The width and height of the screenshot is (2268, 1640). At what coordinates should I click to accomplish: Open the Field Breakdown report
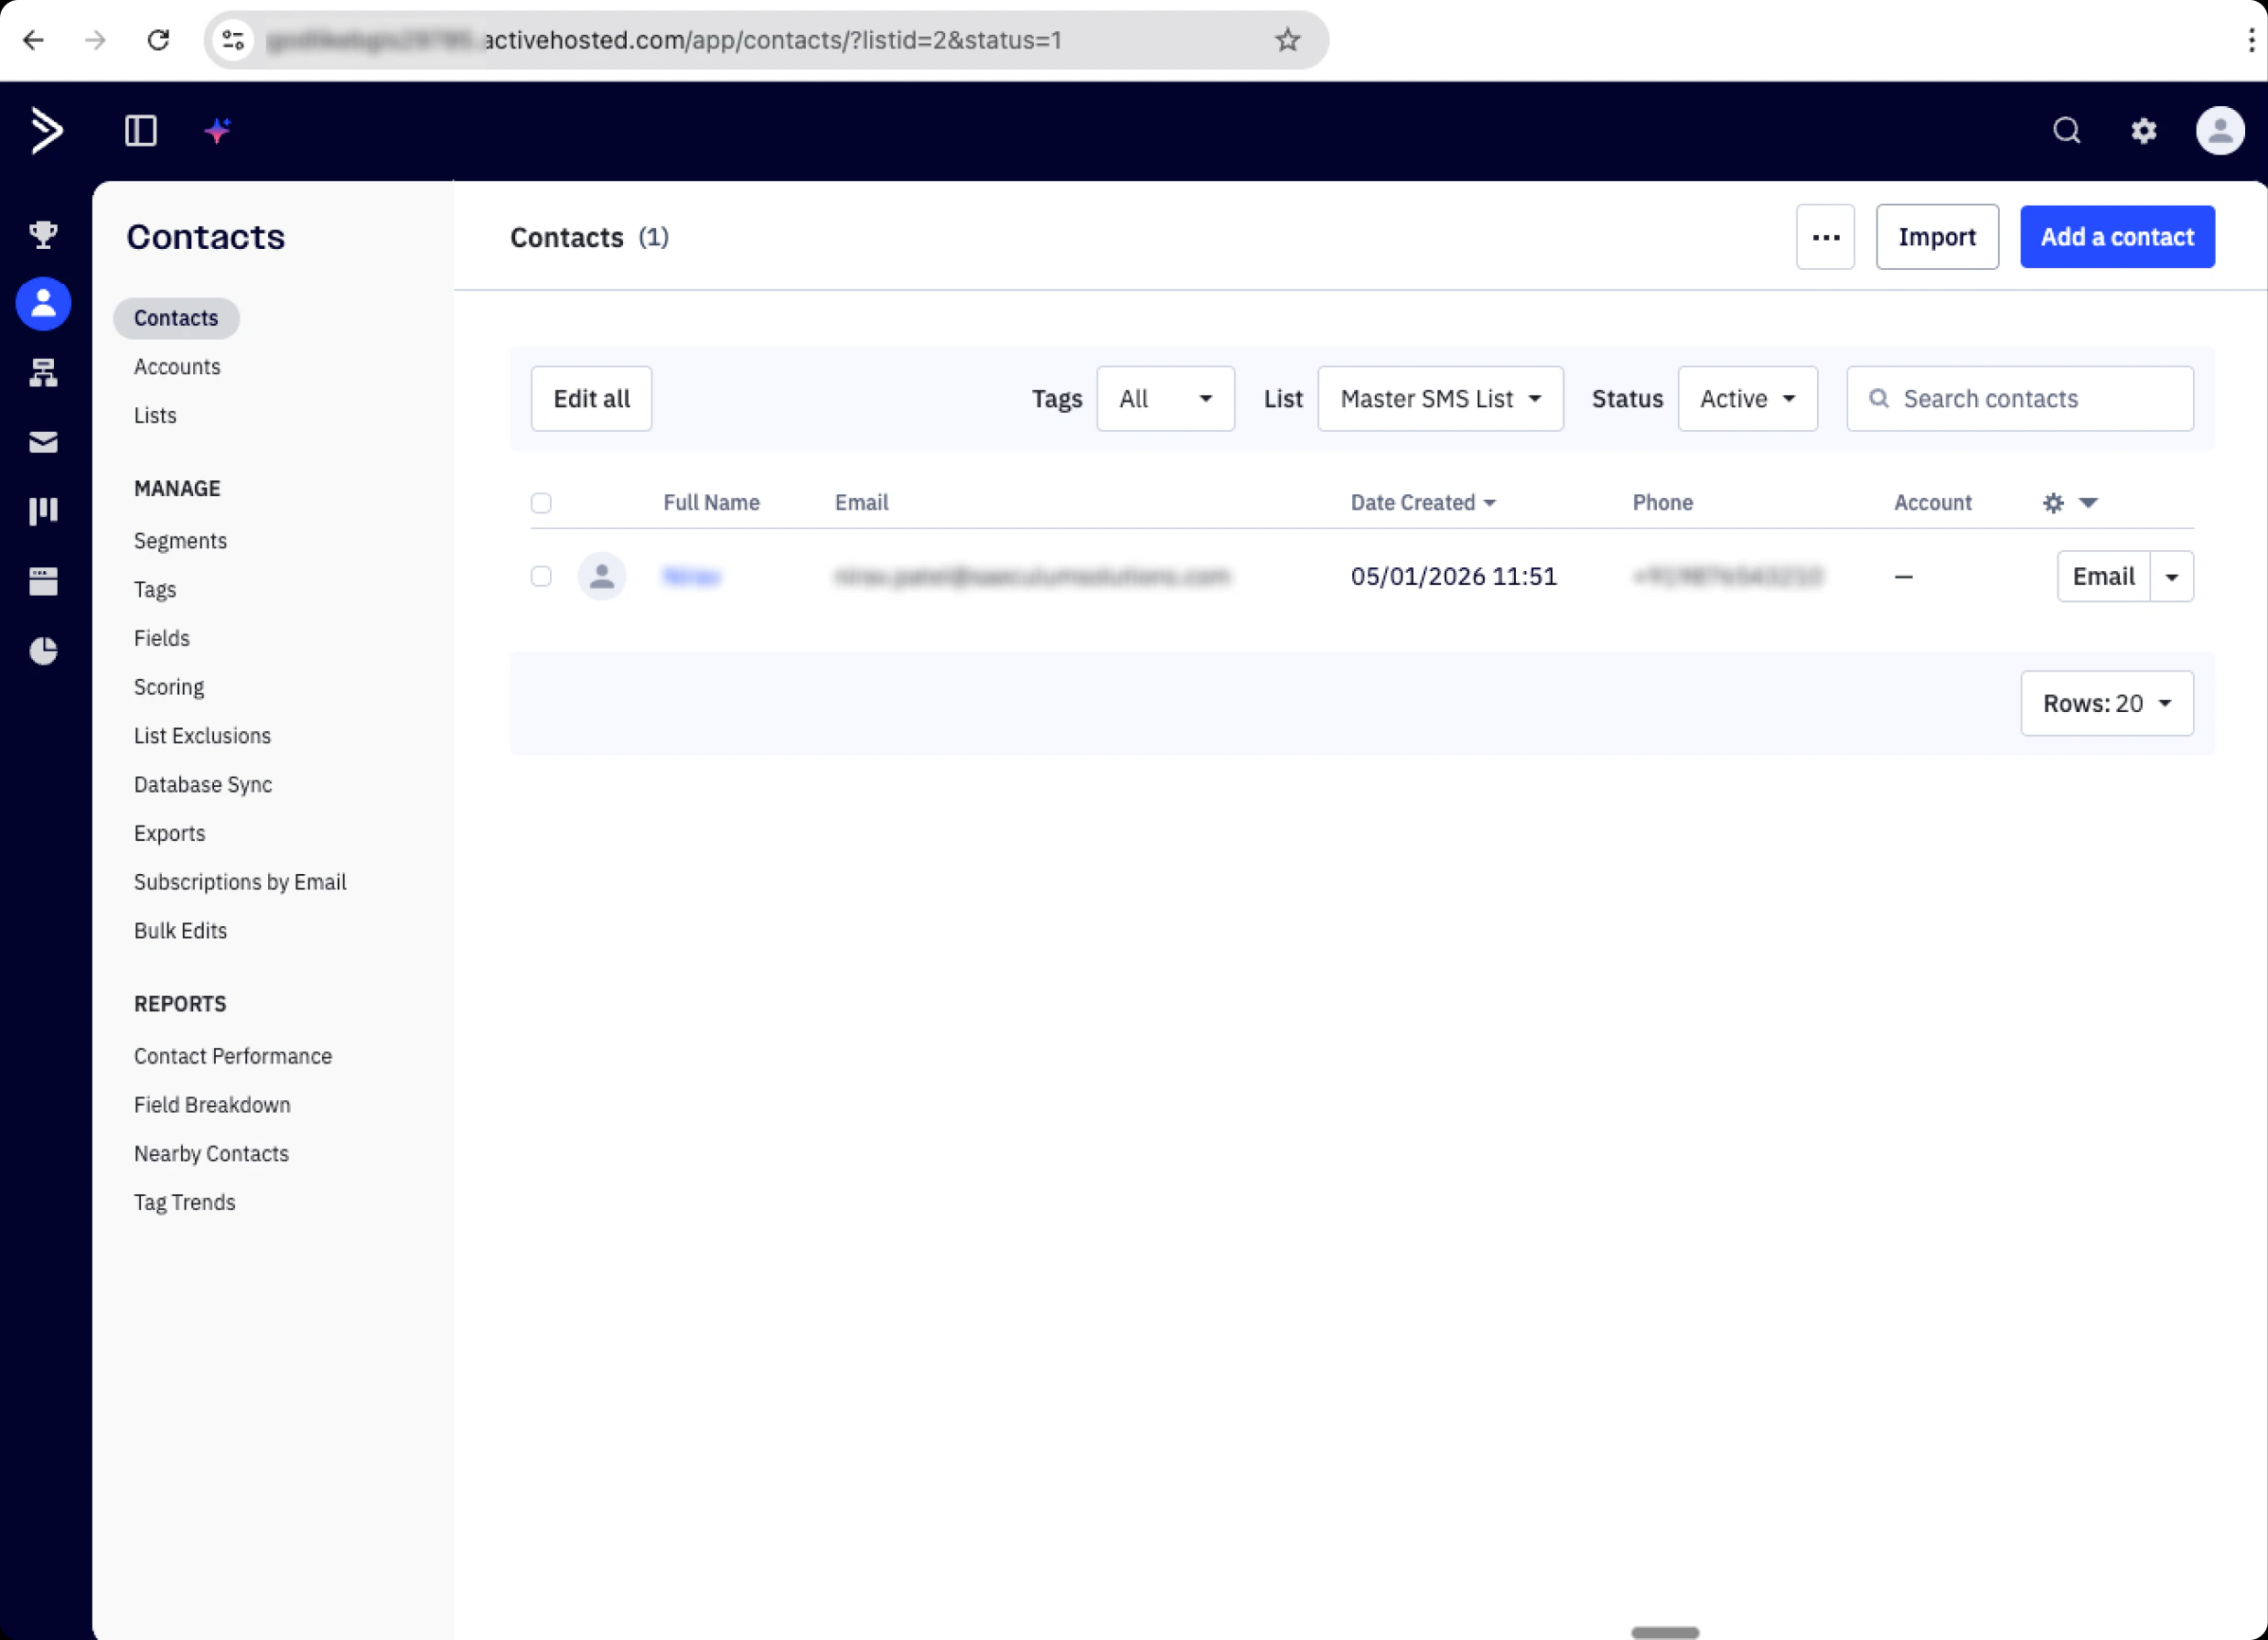click(212, 1106)
